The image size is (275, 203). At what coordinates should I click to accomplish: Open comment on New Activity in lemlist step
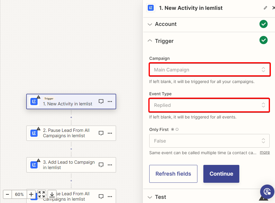(x=101, y=101)
